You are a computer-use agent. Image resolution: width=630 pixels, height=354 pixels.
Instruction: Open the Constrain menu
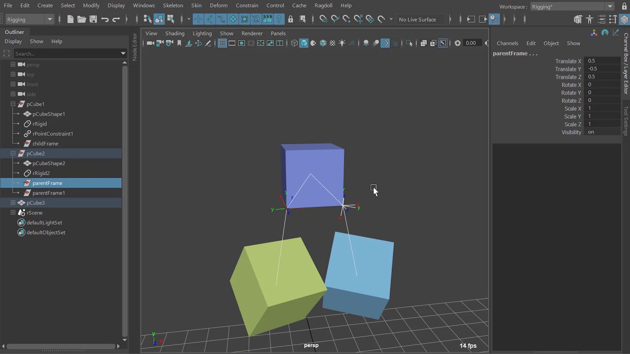pos(247,5)
